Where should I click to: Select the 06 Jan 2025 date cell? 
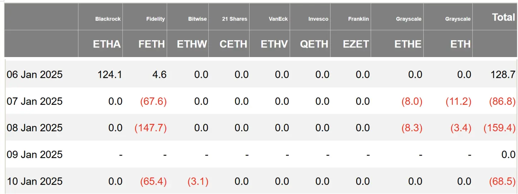[35, 75]
